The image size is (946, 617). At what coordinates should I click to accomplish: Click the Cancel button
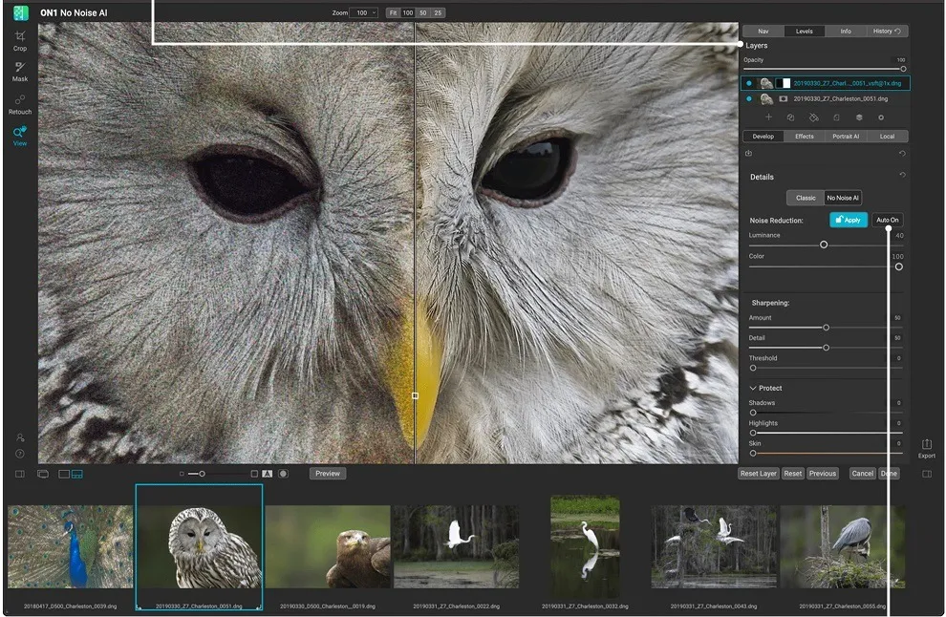[x=862, y=474]
